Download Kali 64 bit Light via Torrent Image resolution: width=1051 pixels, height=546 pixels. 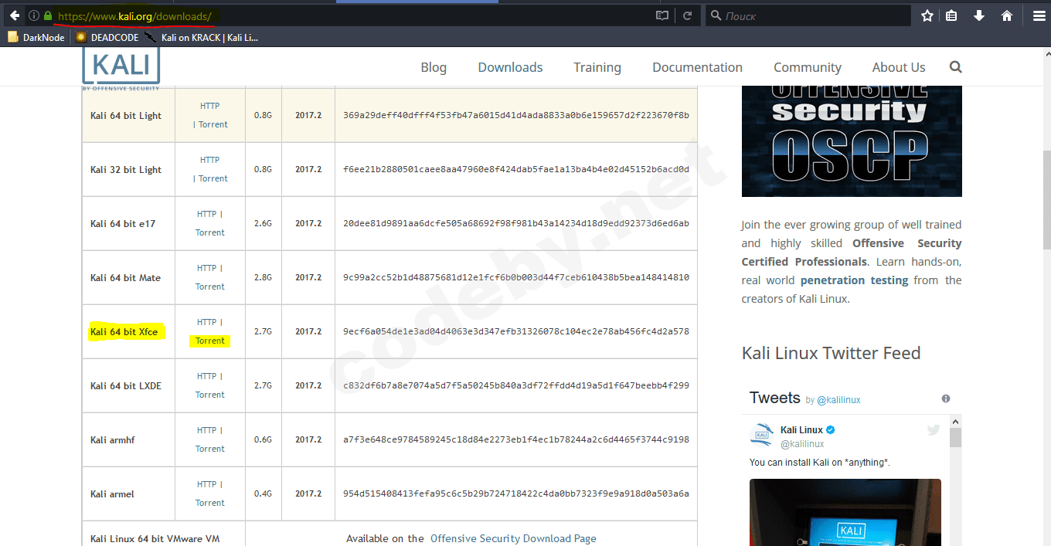(213, 124)
